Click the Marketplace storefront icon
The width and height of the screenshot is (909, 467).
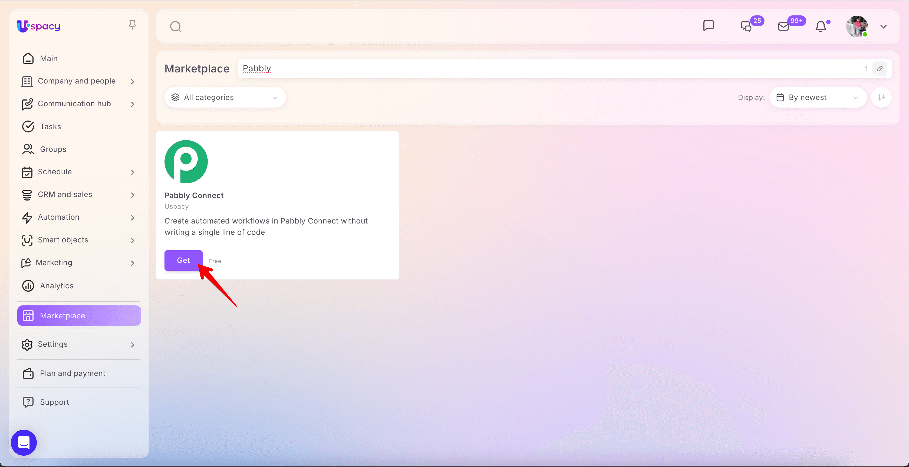click(x=28, y=315)
